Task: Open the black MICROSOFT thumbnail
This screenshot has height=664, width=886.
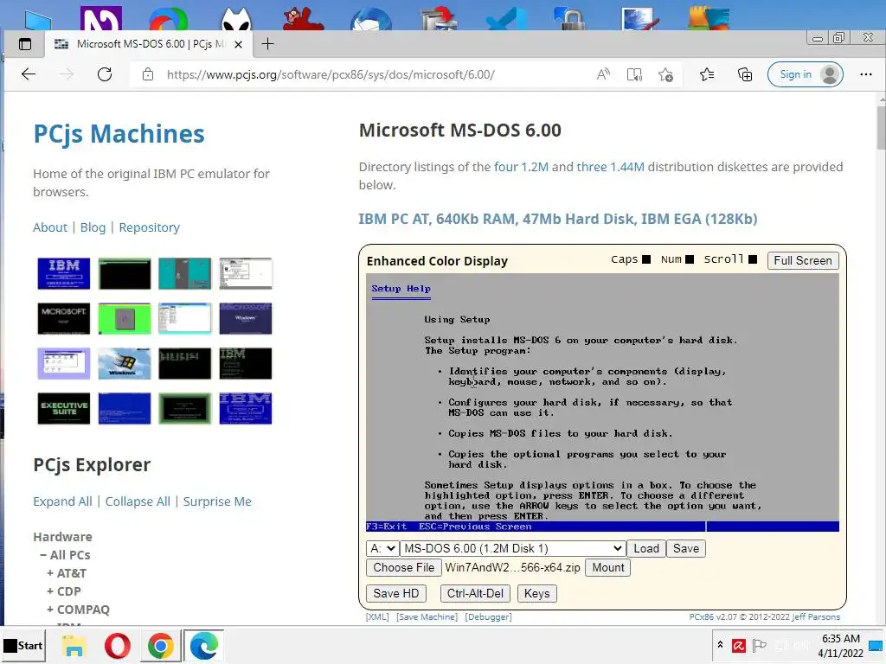Action: click(x=64, y=318)
